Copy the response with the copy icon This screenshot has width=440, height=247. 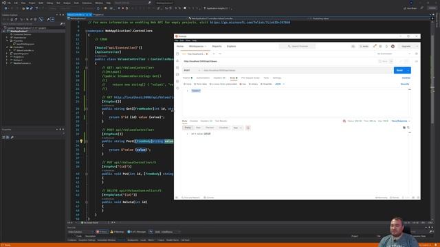click(x=404, y=128)
